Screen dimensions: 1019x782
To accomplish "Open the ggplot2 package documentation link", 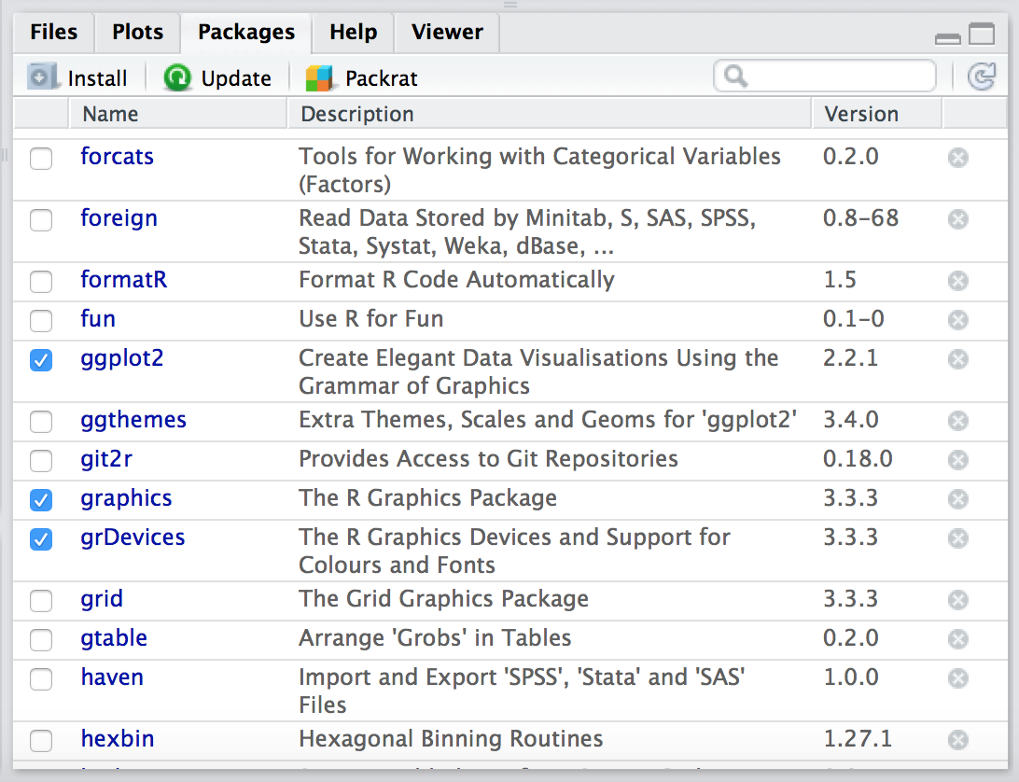I will click(122, 359).
